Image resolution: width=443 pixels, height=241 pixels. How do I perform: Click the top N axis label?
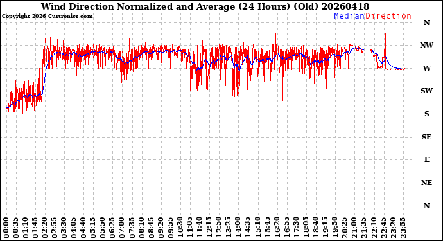pos(426,22)
